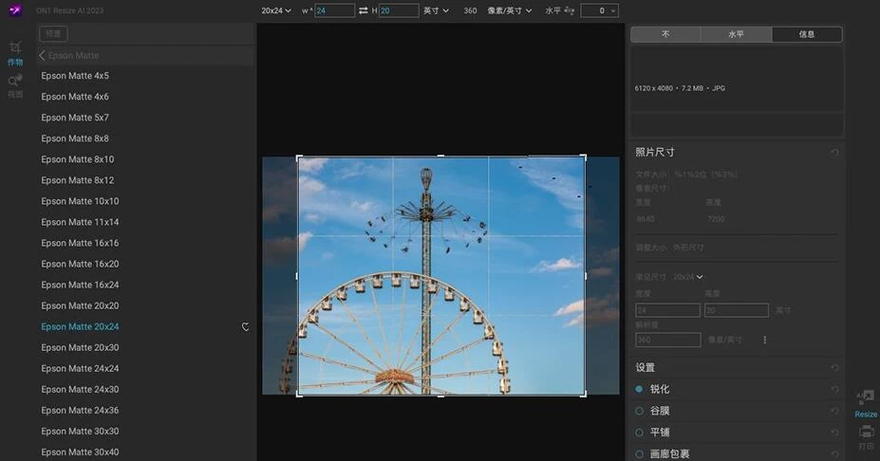
Task: Enable the 平铺 tiling toggle
Action: click(640, 433)
